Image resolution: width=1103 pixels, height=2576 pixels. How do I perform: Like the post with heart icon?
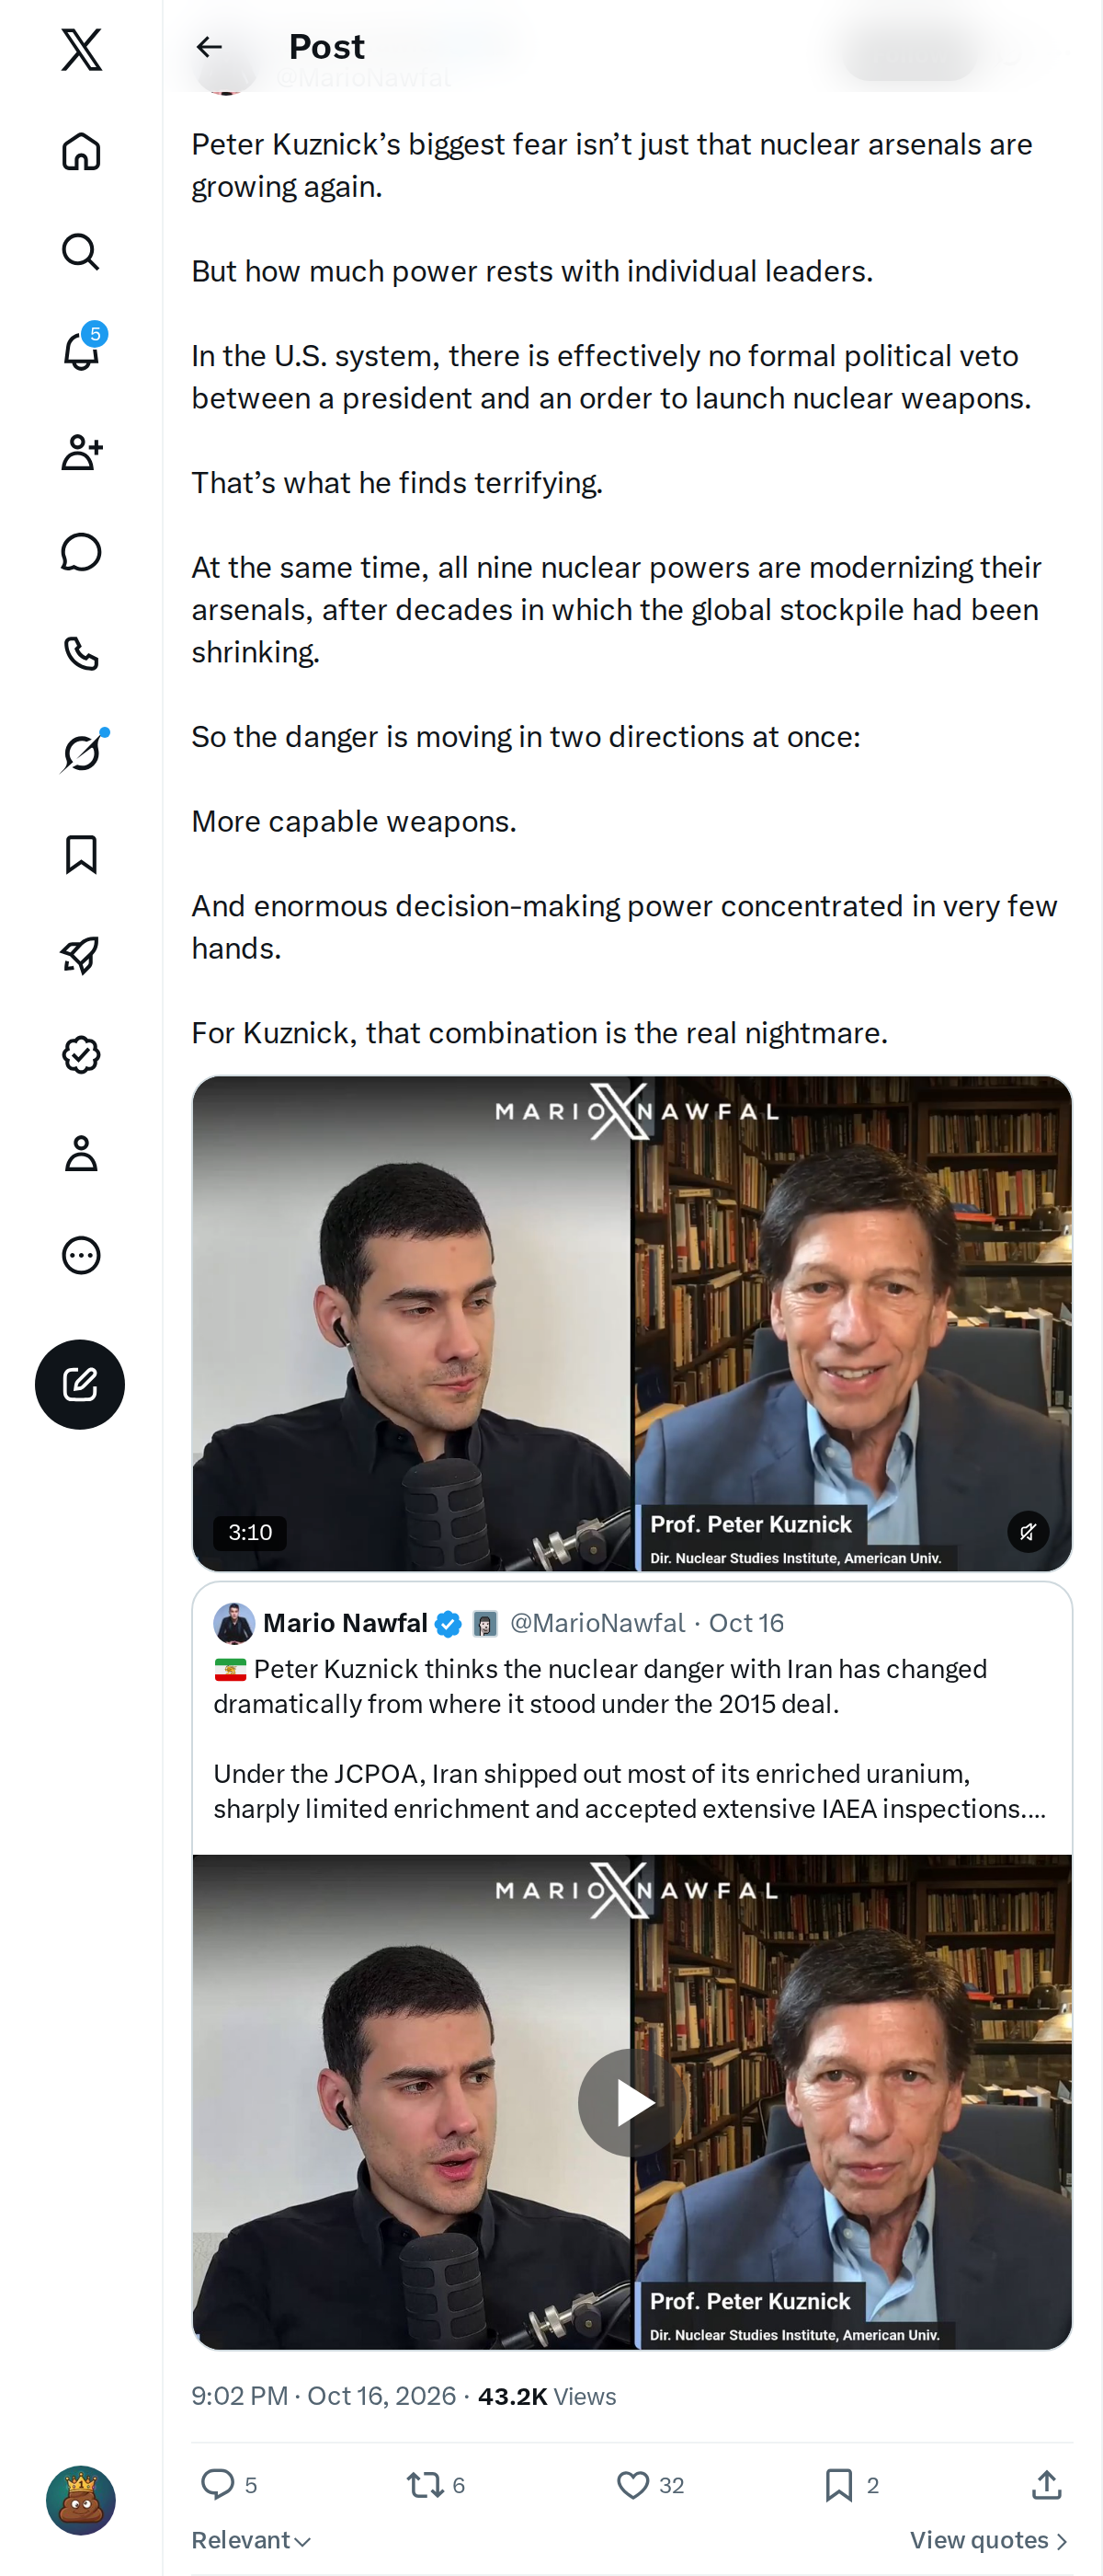(650, 2485)
